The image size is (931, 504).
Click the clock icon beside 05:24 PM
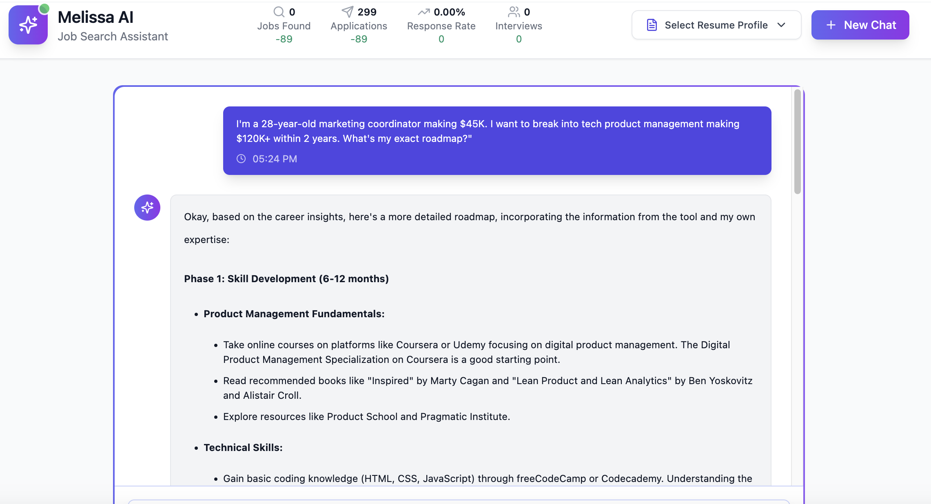click(x=241, y=159)
